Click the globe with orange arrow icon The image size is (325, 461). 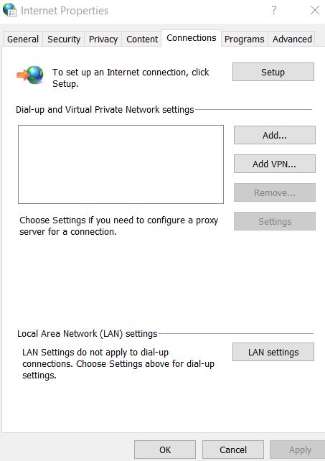(30, 75)
